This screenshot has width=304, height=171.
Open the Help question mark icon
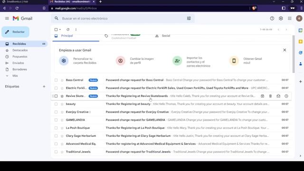[x=272, y=19]
